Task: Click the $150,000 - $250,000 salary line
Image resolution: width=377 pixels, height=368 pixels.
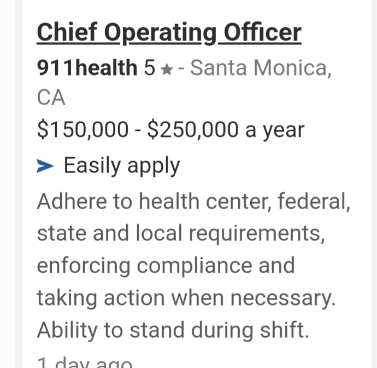Action: point(170,130)
